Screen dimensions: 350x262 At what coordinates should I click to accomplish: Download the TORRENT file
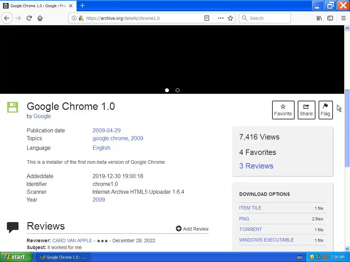click(x=251, y=230)
